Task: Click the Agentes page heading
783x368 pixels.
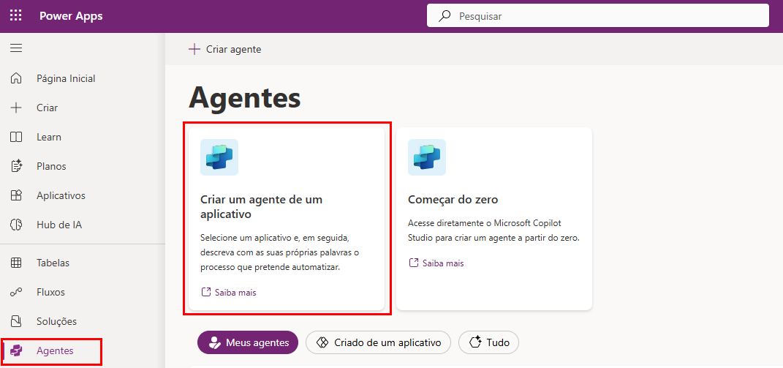Action: (x=245, y=97)
